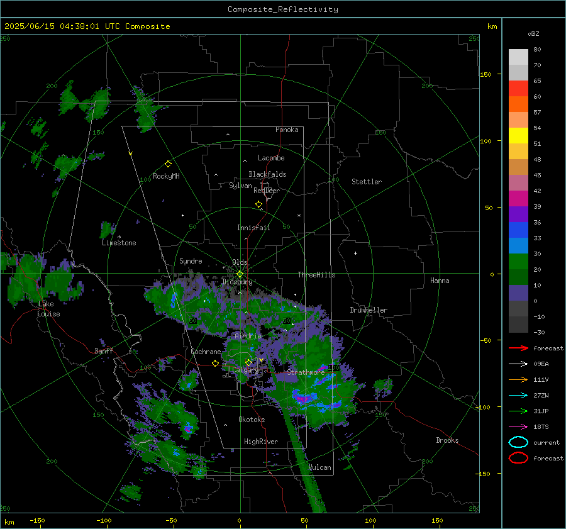The image size is (566, 529).
Task: Click the 'km' unit label at bottom left
Action: 9,522
